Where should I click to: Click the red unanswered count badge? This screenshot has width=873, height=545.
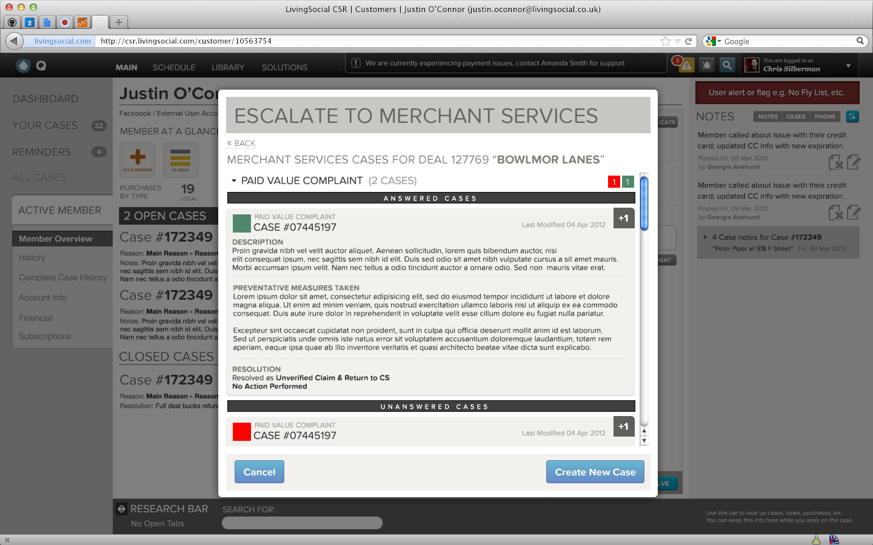[614, 182]
